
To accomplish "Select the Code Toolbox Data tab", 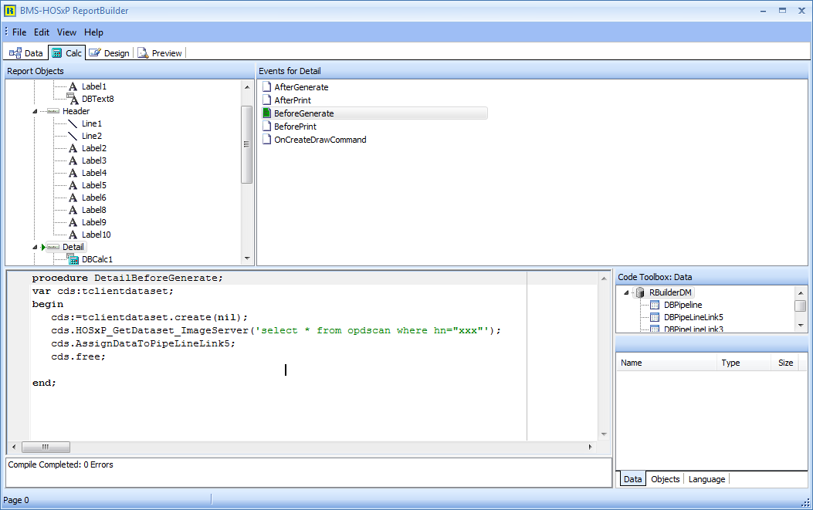I will click(x=632, y=479).
